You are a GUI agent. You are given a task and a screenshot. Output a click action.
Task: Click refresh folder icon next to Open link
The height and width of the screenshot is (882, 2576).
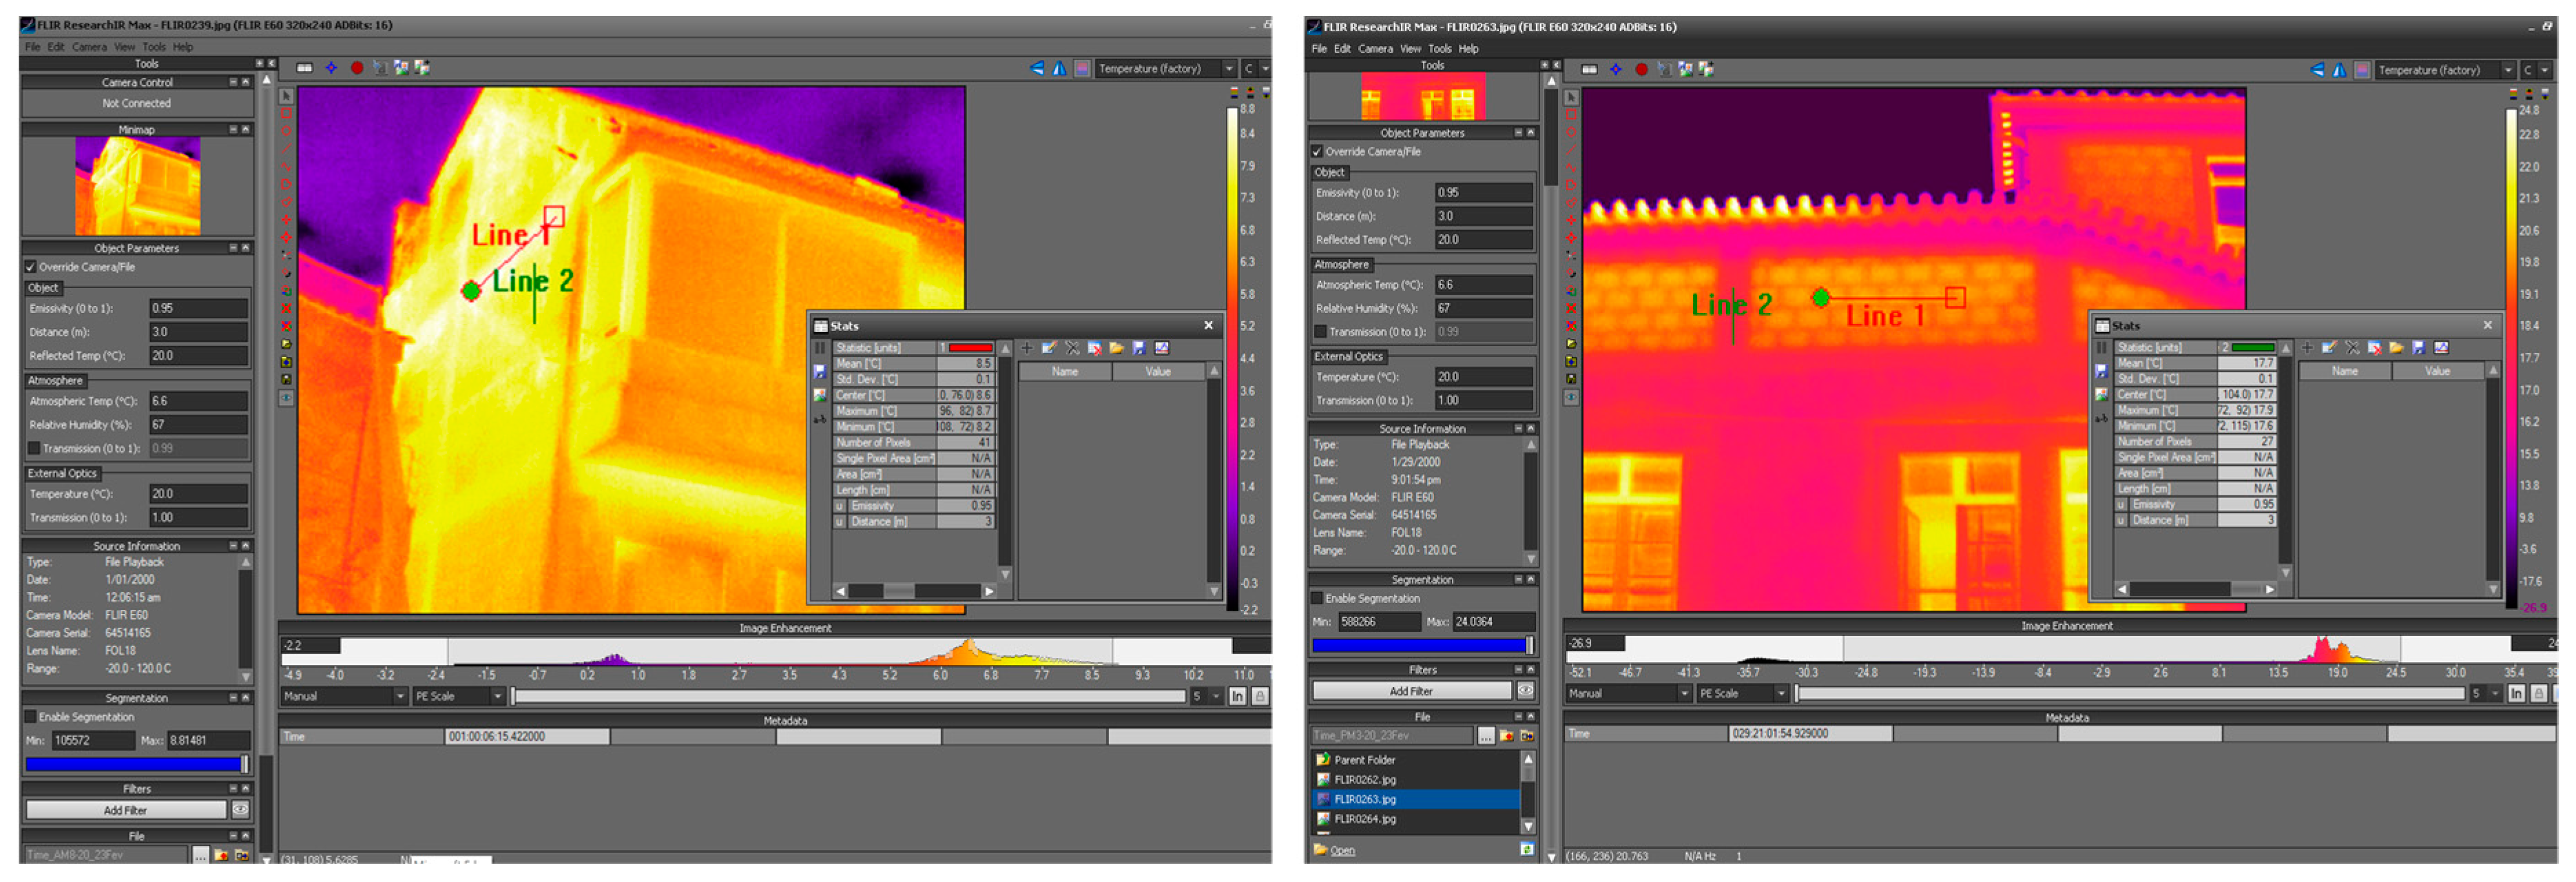1526,850
